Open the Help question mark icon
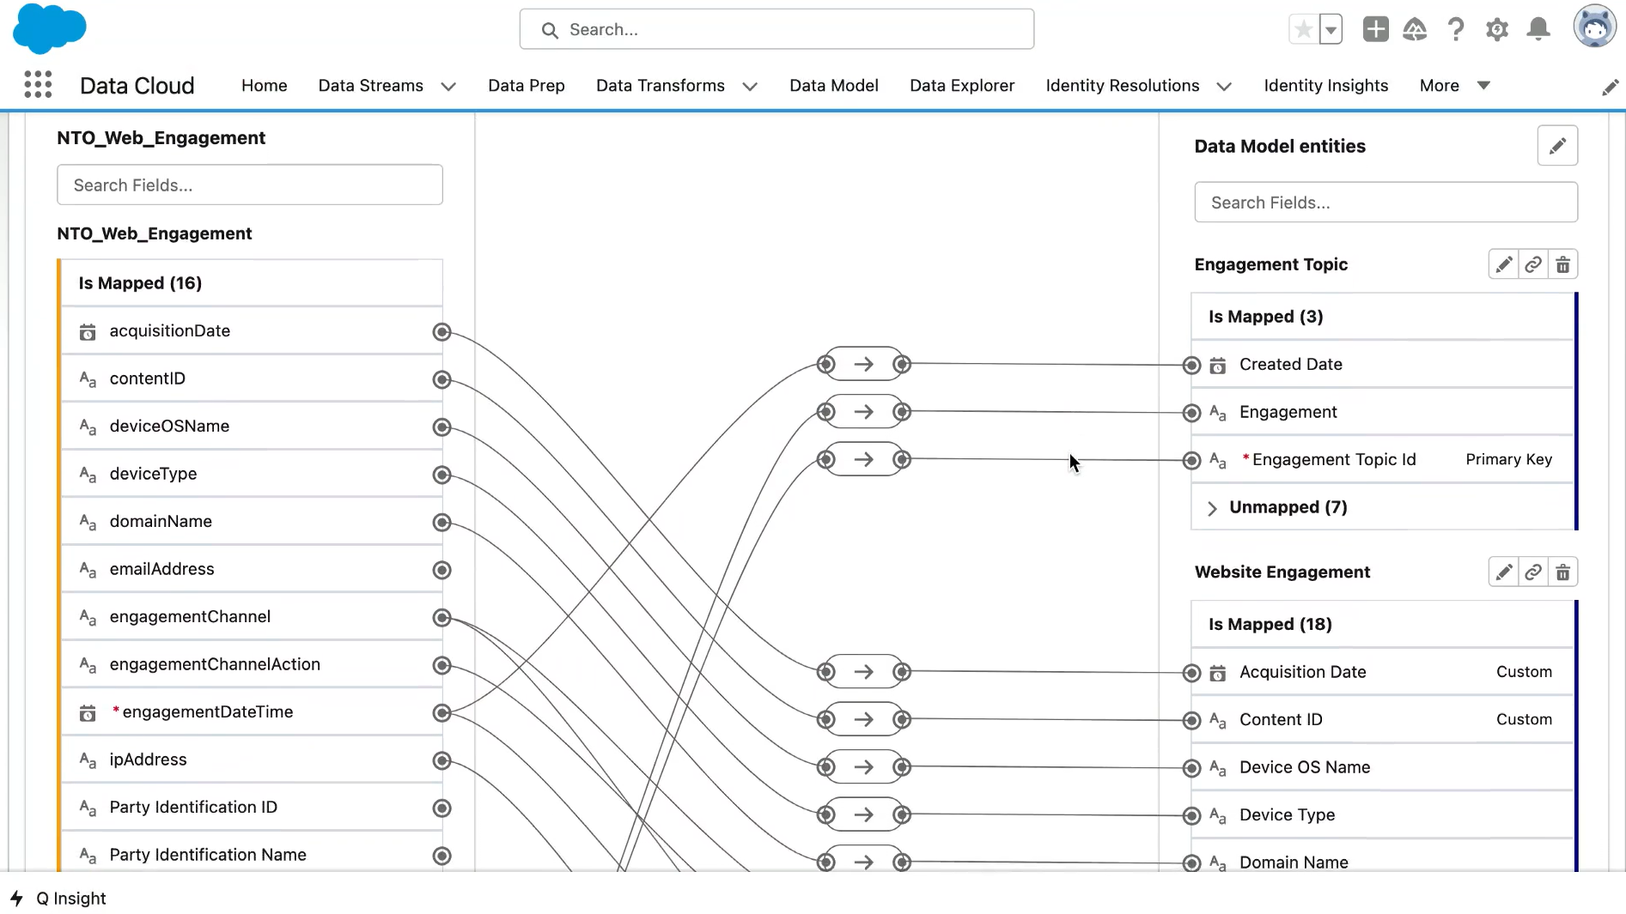The image size is (1626, 914). pyautogui.click(x=1456, y=29)
